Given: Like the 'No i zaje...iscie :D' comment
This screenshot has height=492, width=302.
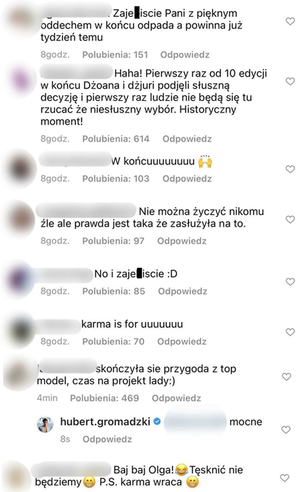Looking at the screenshot, I should (290, 282).
